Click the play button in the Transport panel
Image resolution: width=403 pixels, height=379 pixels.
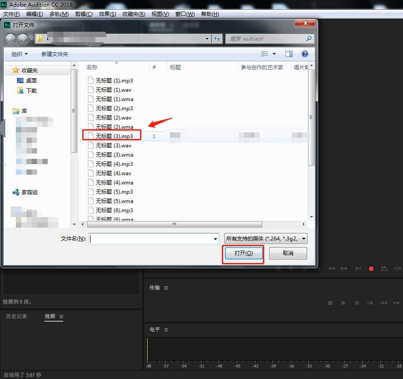tap(343, 303)
